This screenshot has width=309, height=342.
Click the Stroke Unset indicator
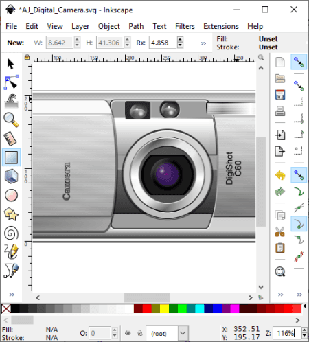click(268, 47)
